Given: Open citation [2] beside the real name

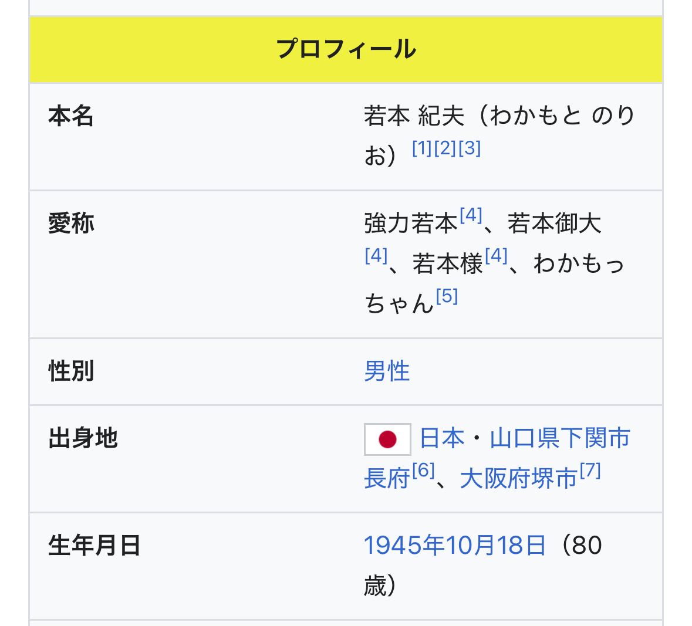Looking at the screenshot, I should point(446,148).
